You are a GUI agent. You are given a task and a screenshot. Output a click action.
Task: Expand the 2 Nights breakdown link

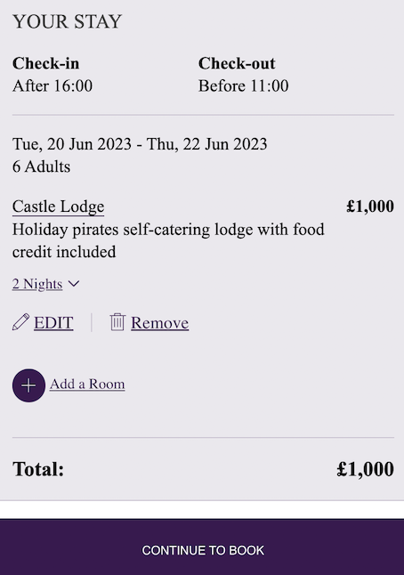pyautogui.click(x=37, y=284)
